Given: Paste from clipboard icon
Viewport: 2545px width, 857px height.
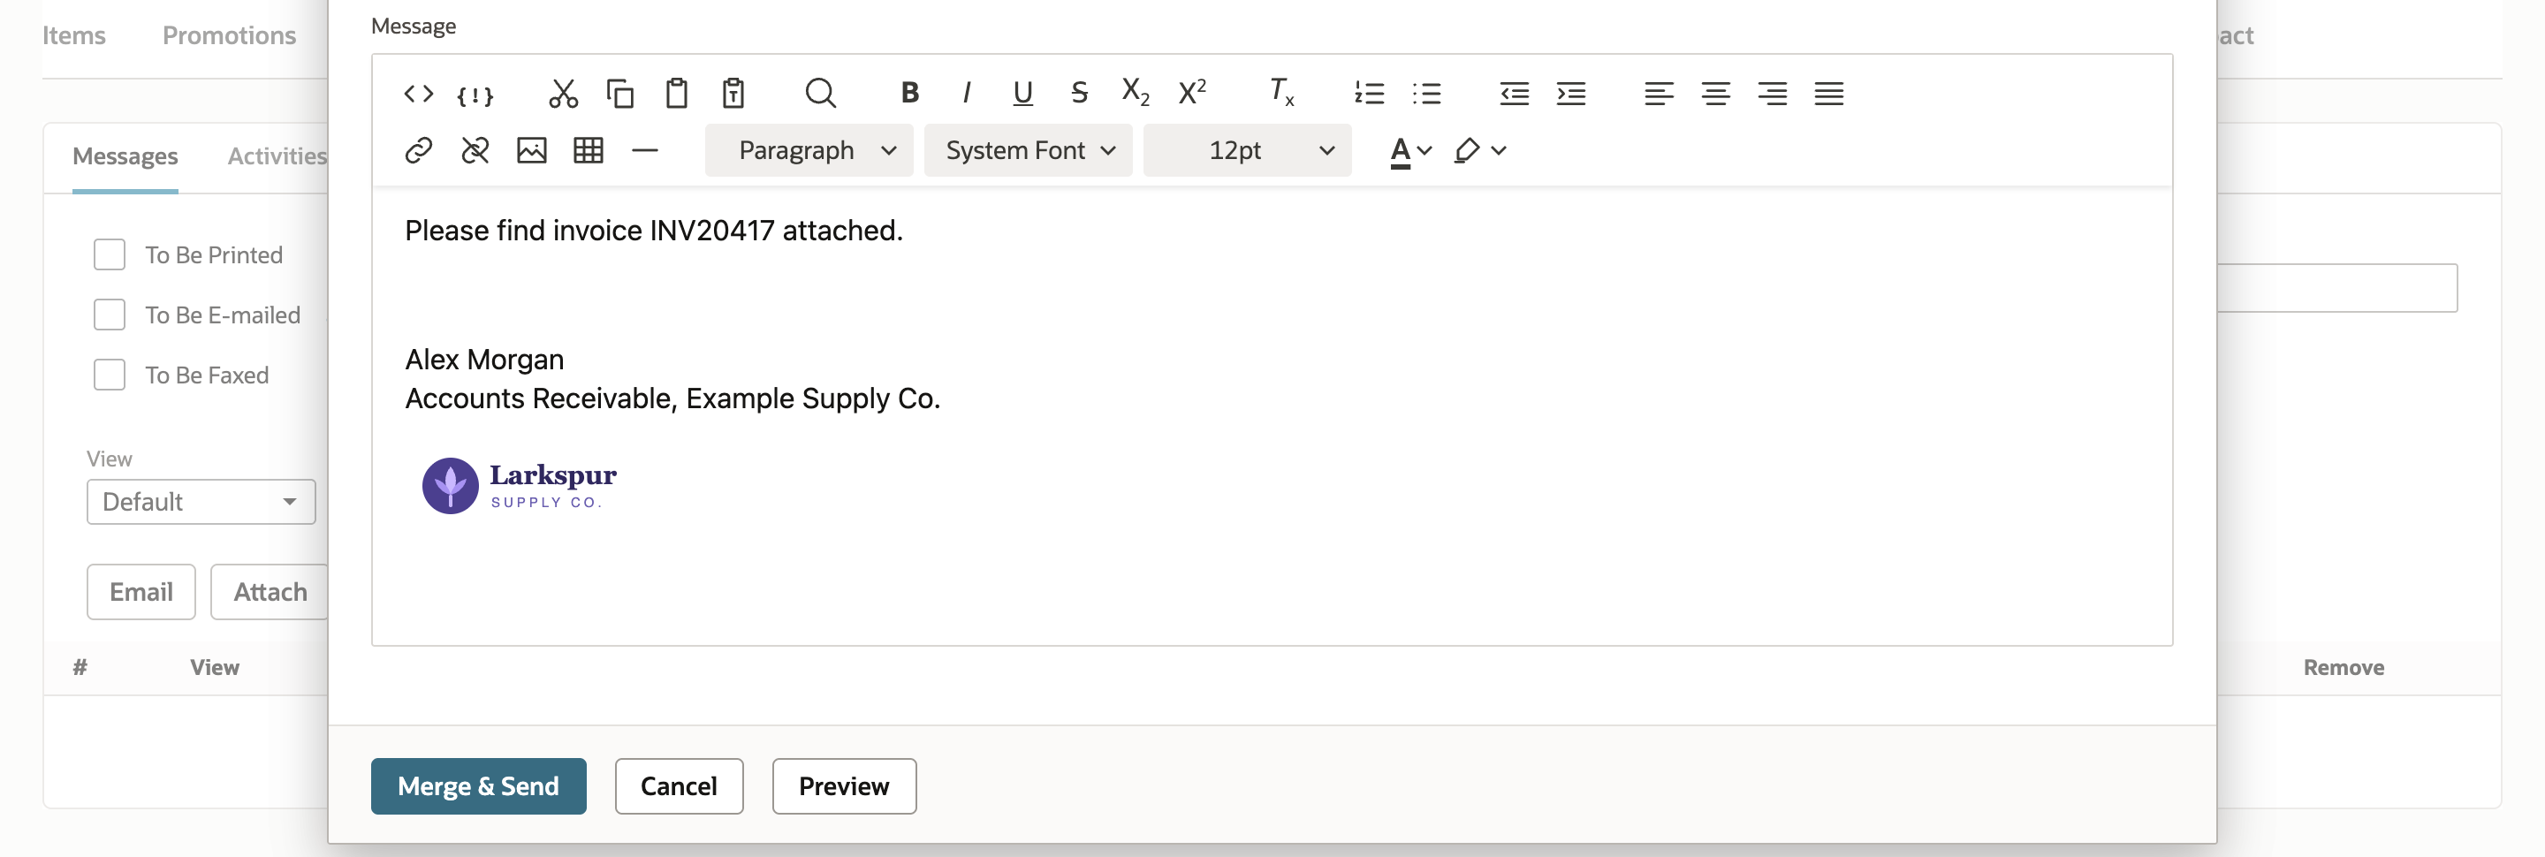Looking at the screenshot, I should [677, 94].
